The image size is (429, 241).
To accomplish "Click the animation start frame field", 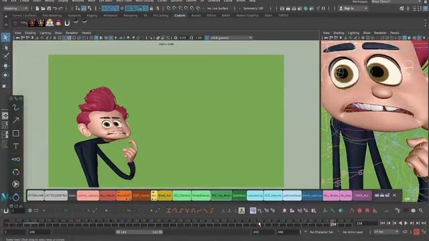I will [14, 232].
